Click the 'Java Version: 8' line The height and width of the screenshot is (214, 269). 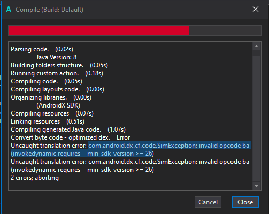coord(56,57)
